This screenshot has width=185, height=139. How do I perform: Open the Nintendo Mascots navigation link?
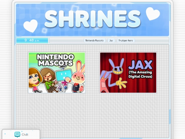[95, 40]
